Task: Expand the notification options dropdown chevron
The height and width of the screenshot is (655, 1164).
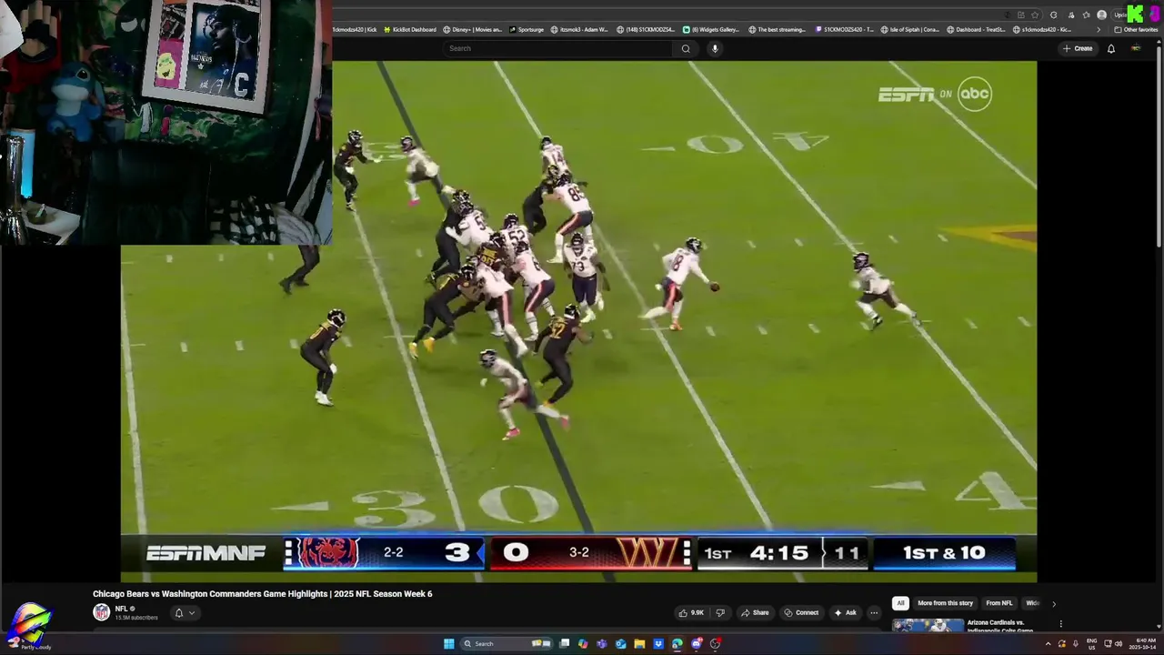Action: click(191, 612)
